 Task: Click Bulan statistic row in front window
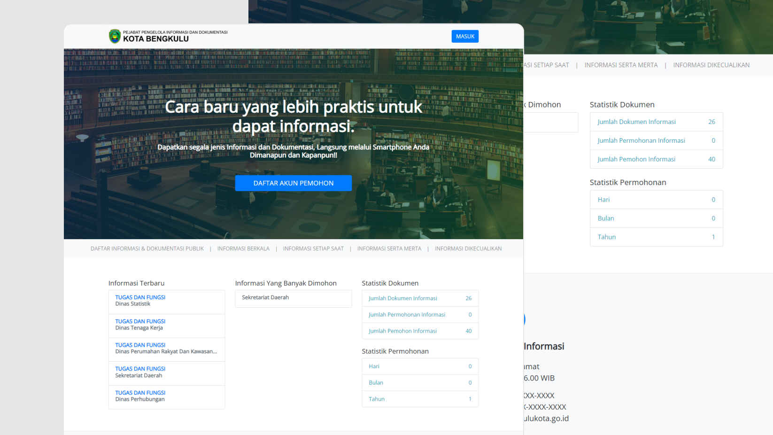point(420,383)
